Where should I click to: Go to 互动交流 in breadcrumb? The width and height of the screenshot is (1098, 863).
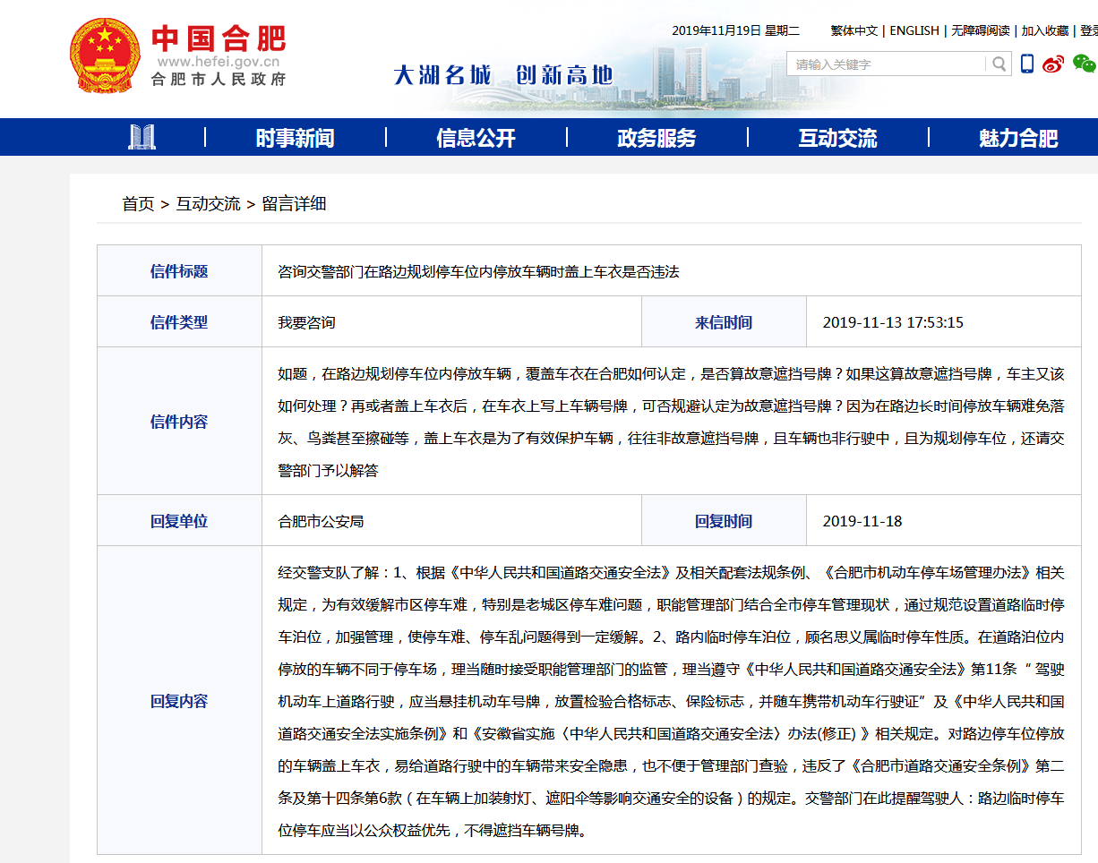click(208, 204)
